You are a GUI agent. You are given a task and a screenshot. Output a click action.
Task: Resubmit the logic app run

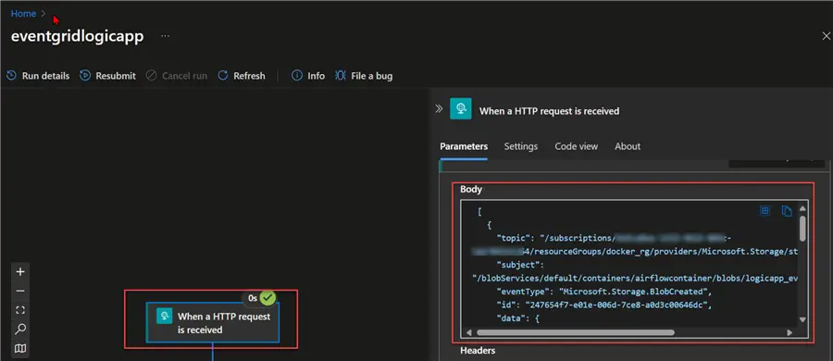point(108,76)
